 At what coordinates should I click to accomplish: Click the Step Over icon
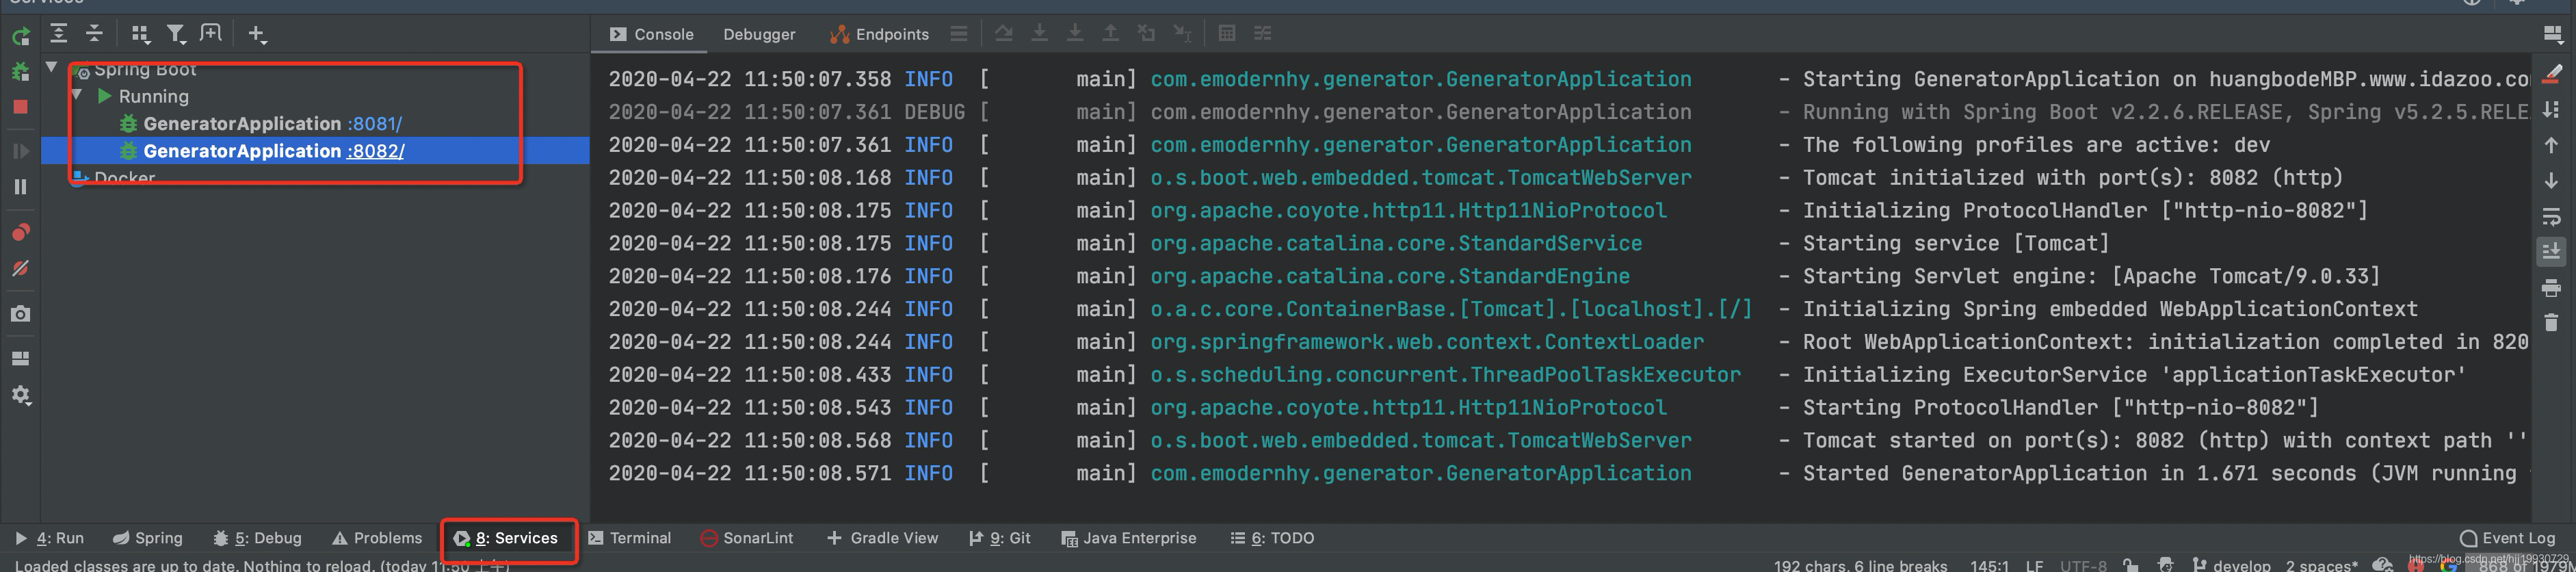[x=1004, y=34]
